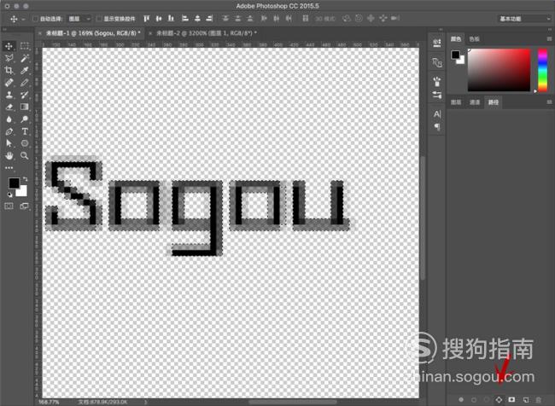Open Move tool preset picker arrow
The width and height of the screenshot is (555, 406).
tap(23, 19)
